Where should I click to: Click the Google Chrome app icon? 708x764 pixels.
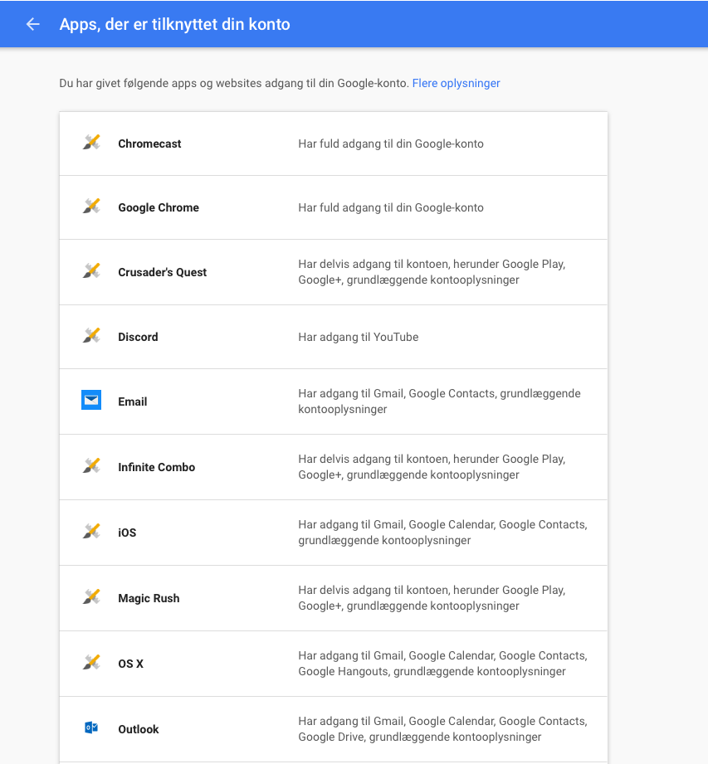[x=91, y=207]
